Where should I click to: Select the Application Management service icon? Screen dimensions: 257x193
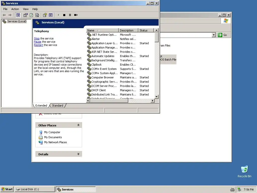coord(89,47)
